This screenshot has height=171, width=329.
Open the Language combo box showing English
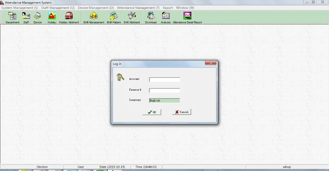point(164,100)
